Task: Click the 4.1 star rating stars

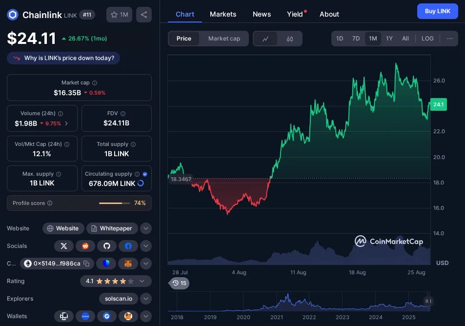Action: point(115,281)
